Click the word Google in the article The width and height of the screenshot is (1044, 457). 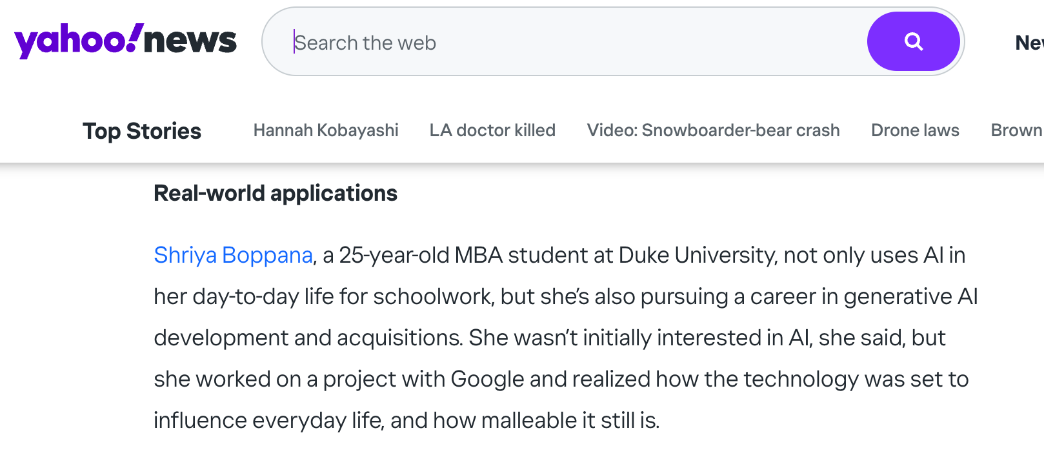click(x=487, y=380)
